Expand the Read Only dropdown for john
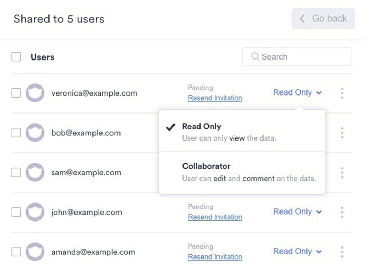The image size is (365, 271). tap(297, 212)
